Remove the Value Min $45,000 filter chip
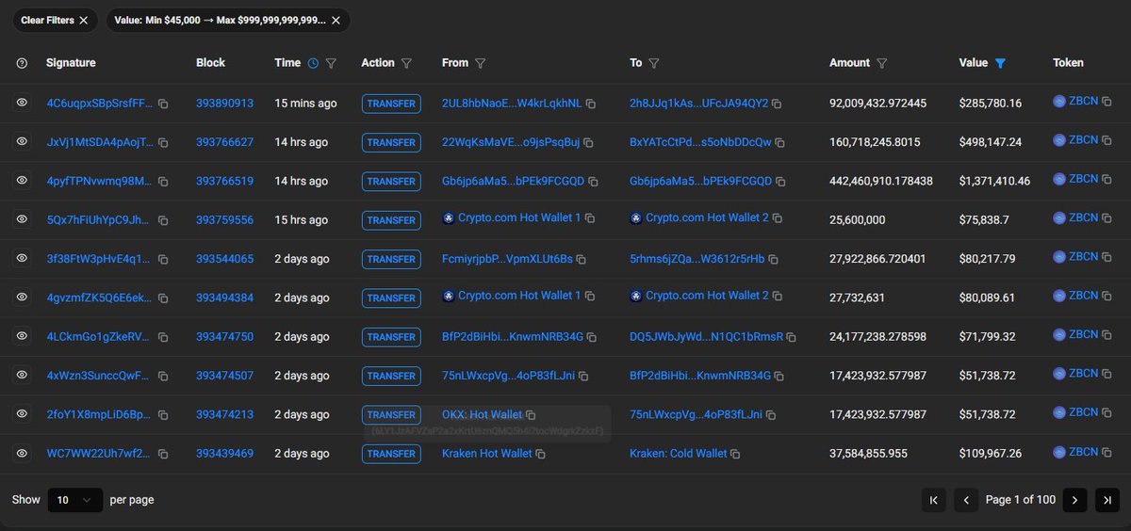Viewport: 1131px width, 531px height. [x=336, y=20]
